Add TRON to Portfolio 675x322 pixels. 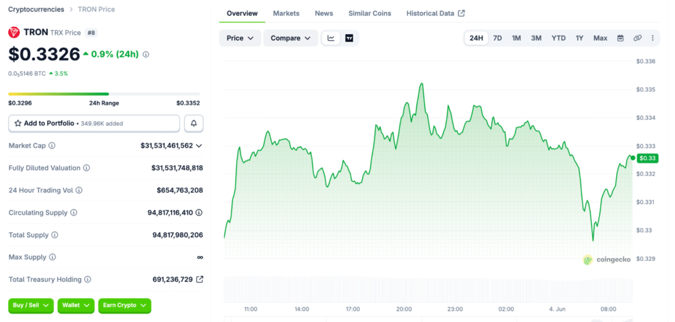pos(94,123)
